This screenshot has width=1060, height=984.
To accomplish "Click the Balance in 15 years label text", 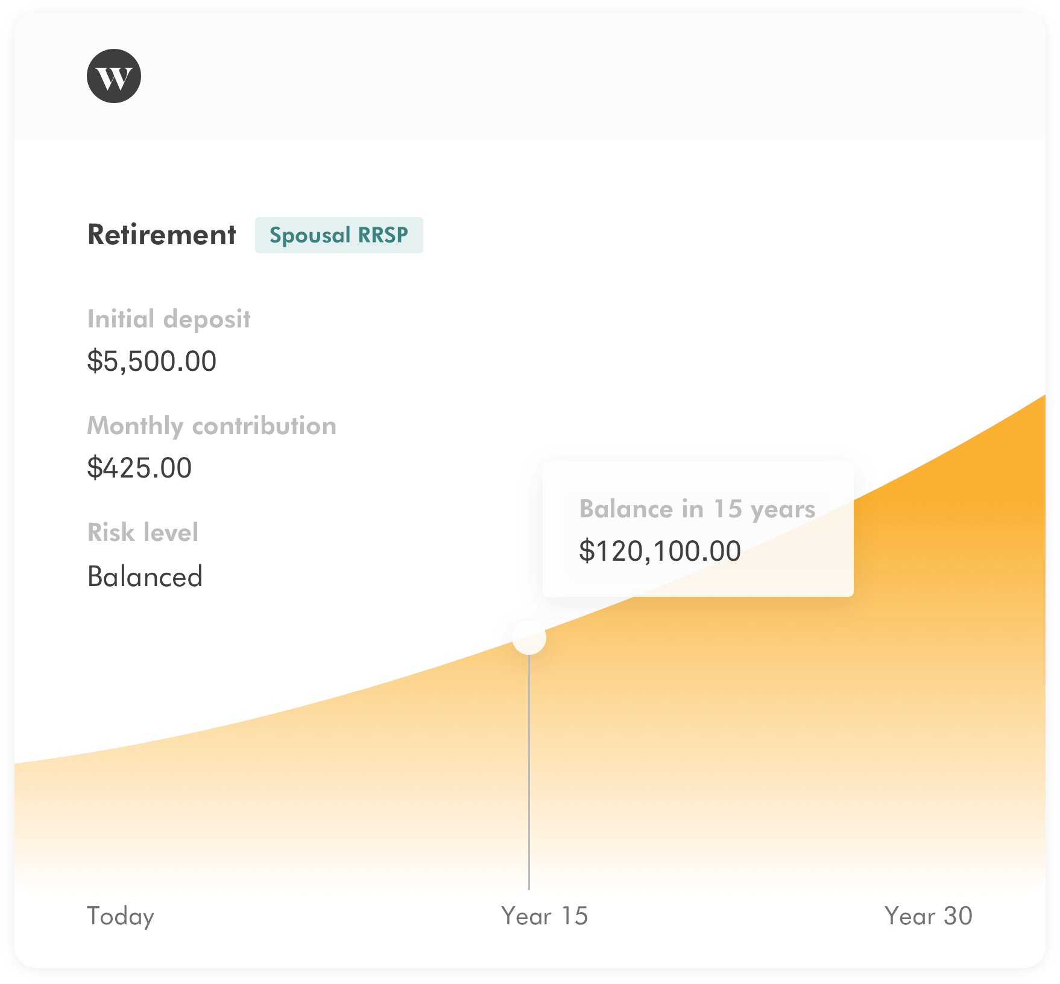I will 697,509.
